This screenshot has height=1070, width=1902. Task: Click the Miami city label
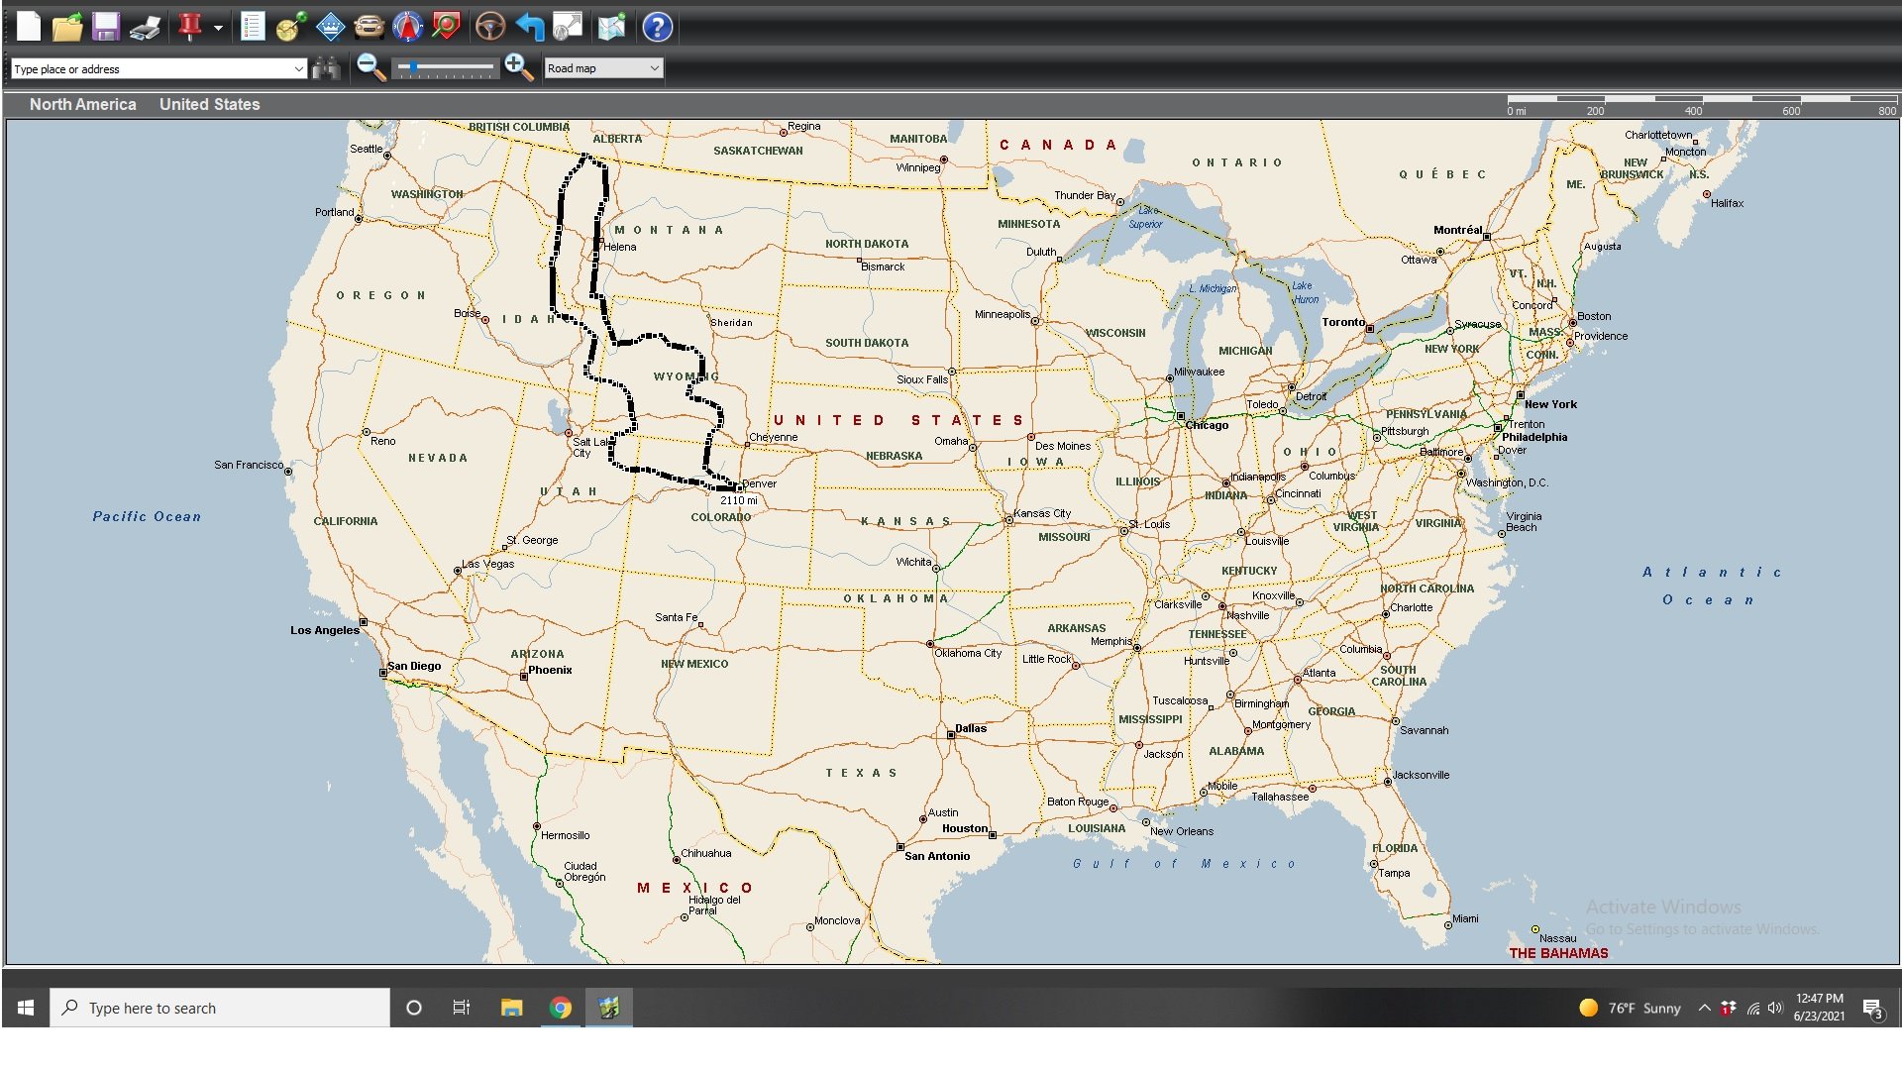(1465, 918)
